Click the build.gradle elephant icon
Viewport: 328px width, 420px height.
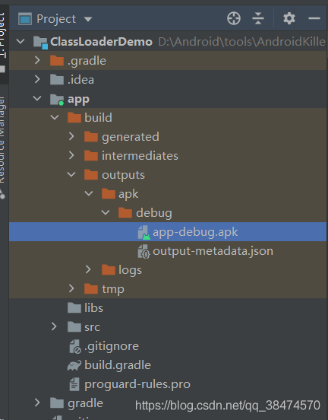(74, 365)
